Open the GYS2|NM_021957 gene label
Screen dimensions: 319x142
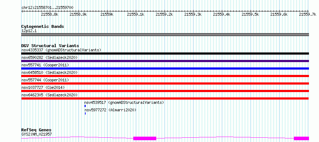37,134
